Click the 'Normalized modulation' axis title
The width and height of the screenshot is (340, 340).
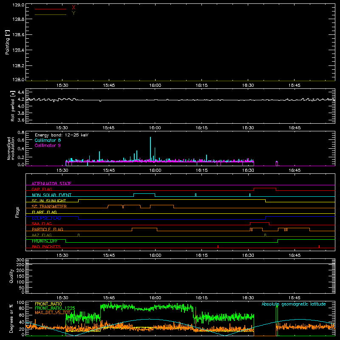coord(11,148)
